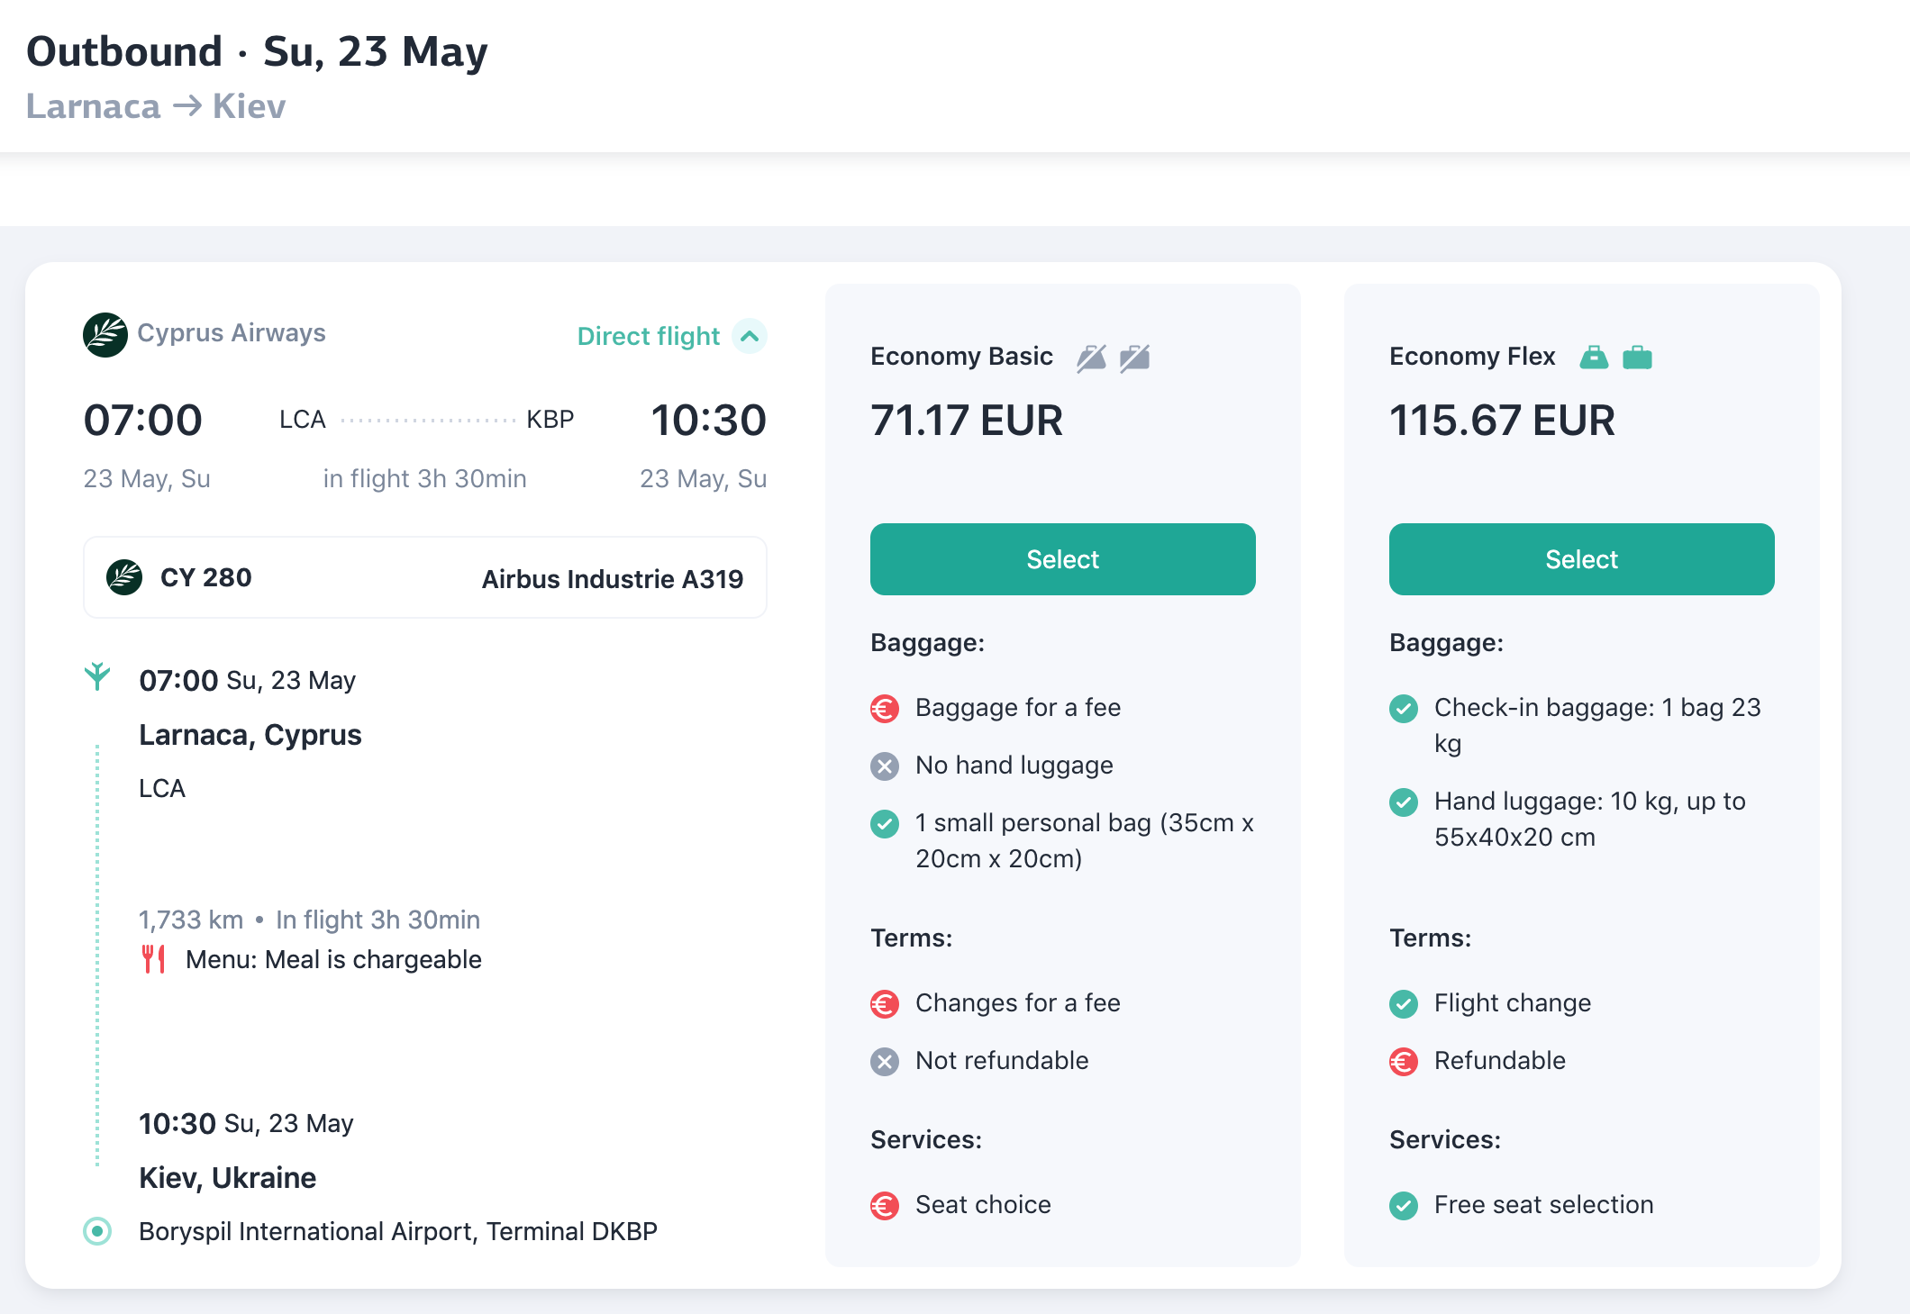1910x1314 pixels.
Task: Click the 'Not refundable' text
Action: click(x=1002, y=1061)
